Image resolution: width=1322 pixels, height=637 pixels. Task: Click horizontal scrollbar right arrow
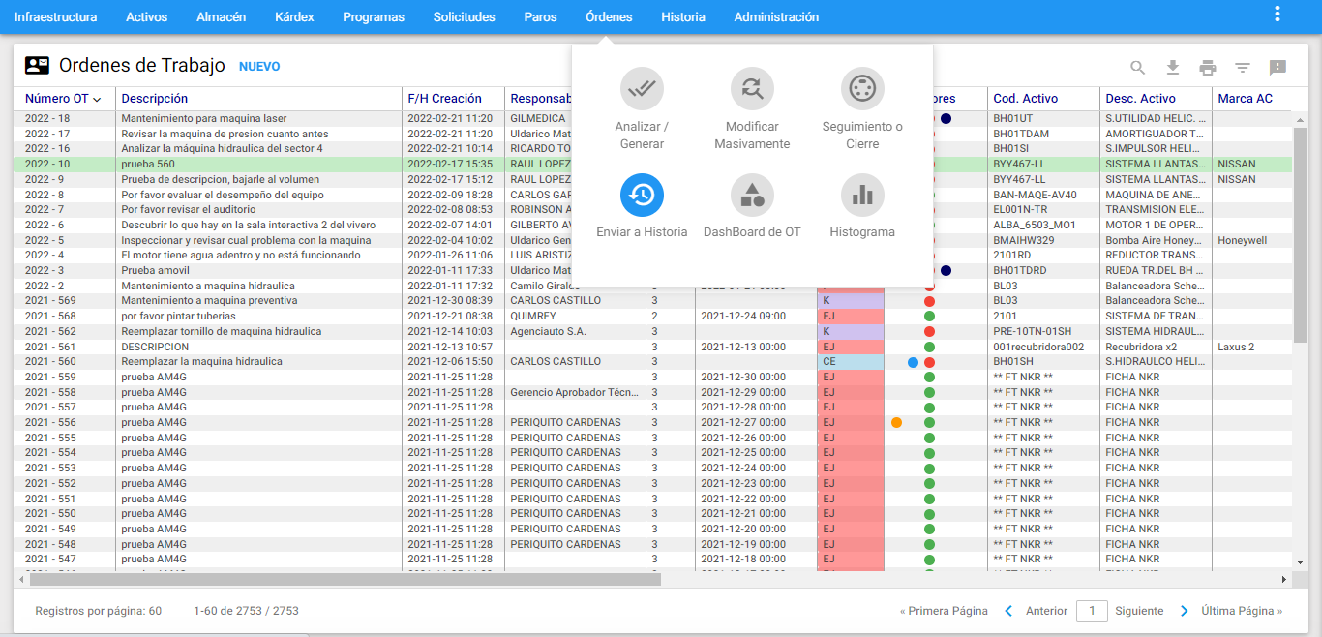[x=1284, y=579]
